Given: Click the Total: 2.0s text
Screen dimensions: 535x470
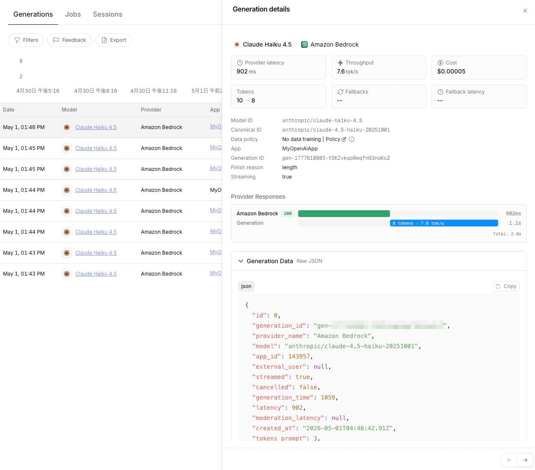Looking at the screenshot, I should click(507, 234).
